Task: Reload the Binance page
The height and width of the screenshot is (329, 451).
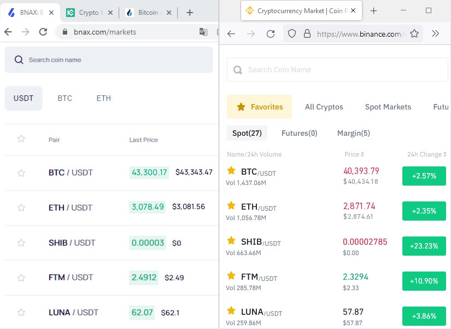Action: click(271, 34)
